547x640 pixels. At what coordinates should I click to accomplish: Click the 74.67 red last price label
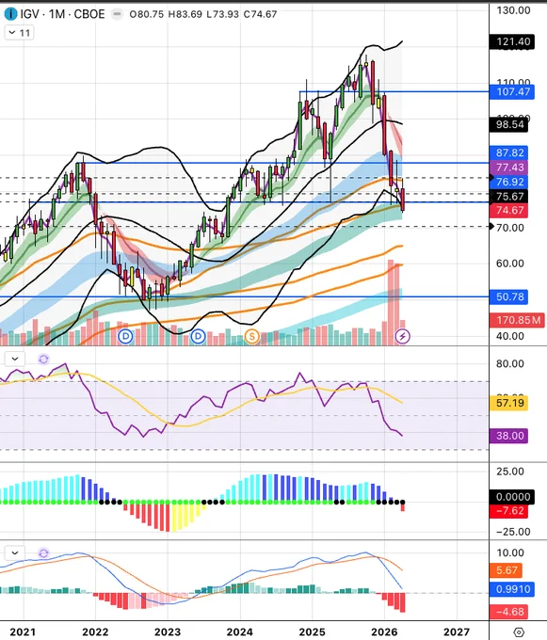(509, 211)
